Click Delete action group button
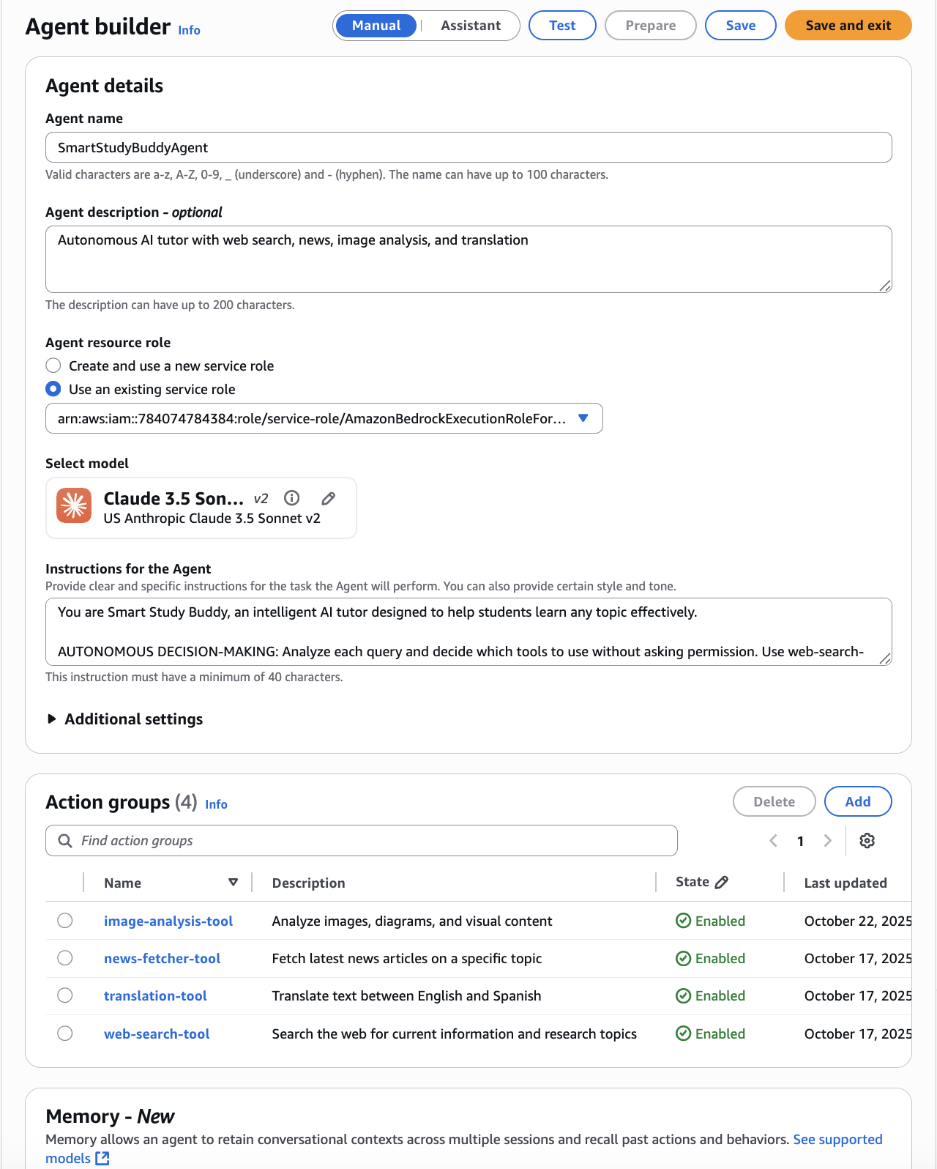937x1169 pixels. click(774, 801)
